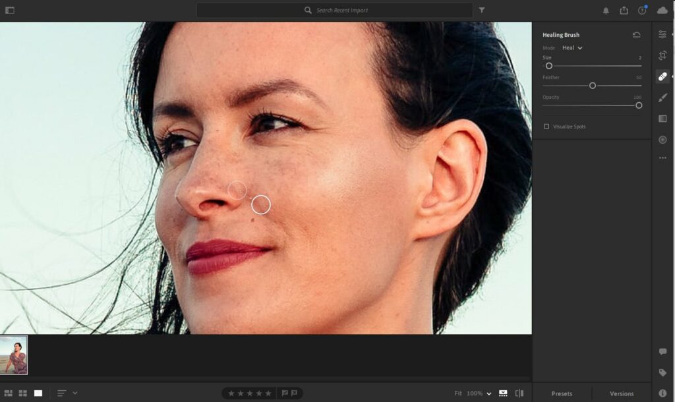This screenshot has width=675, height=402.
Task: Open the photo info icon
Action: pos(662,393)
